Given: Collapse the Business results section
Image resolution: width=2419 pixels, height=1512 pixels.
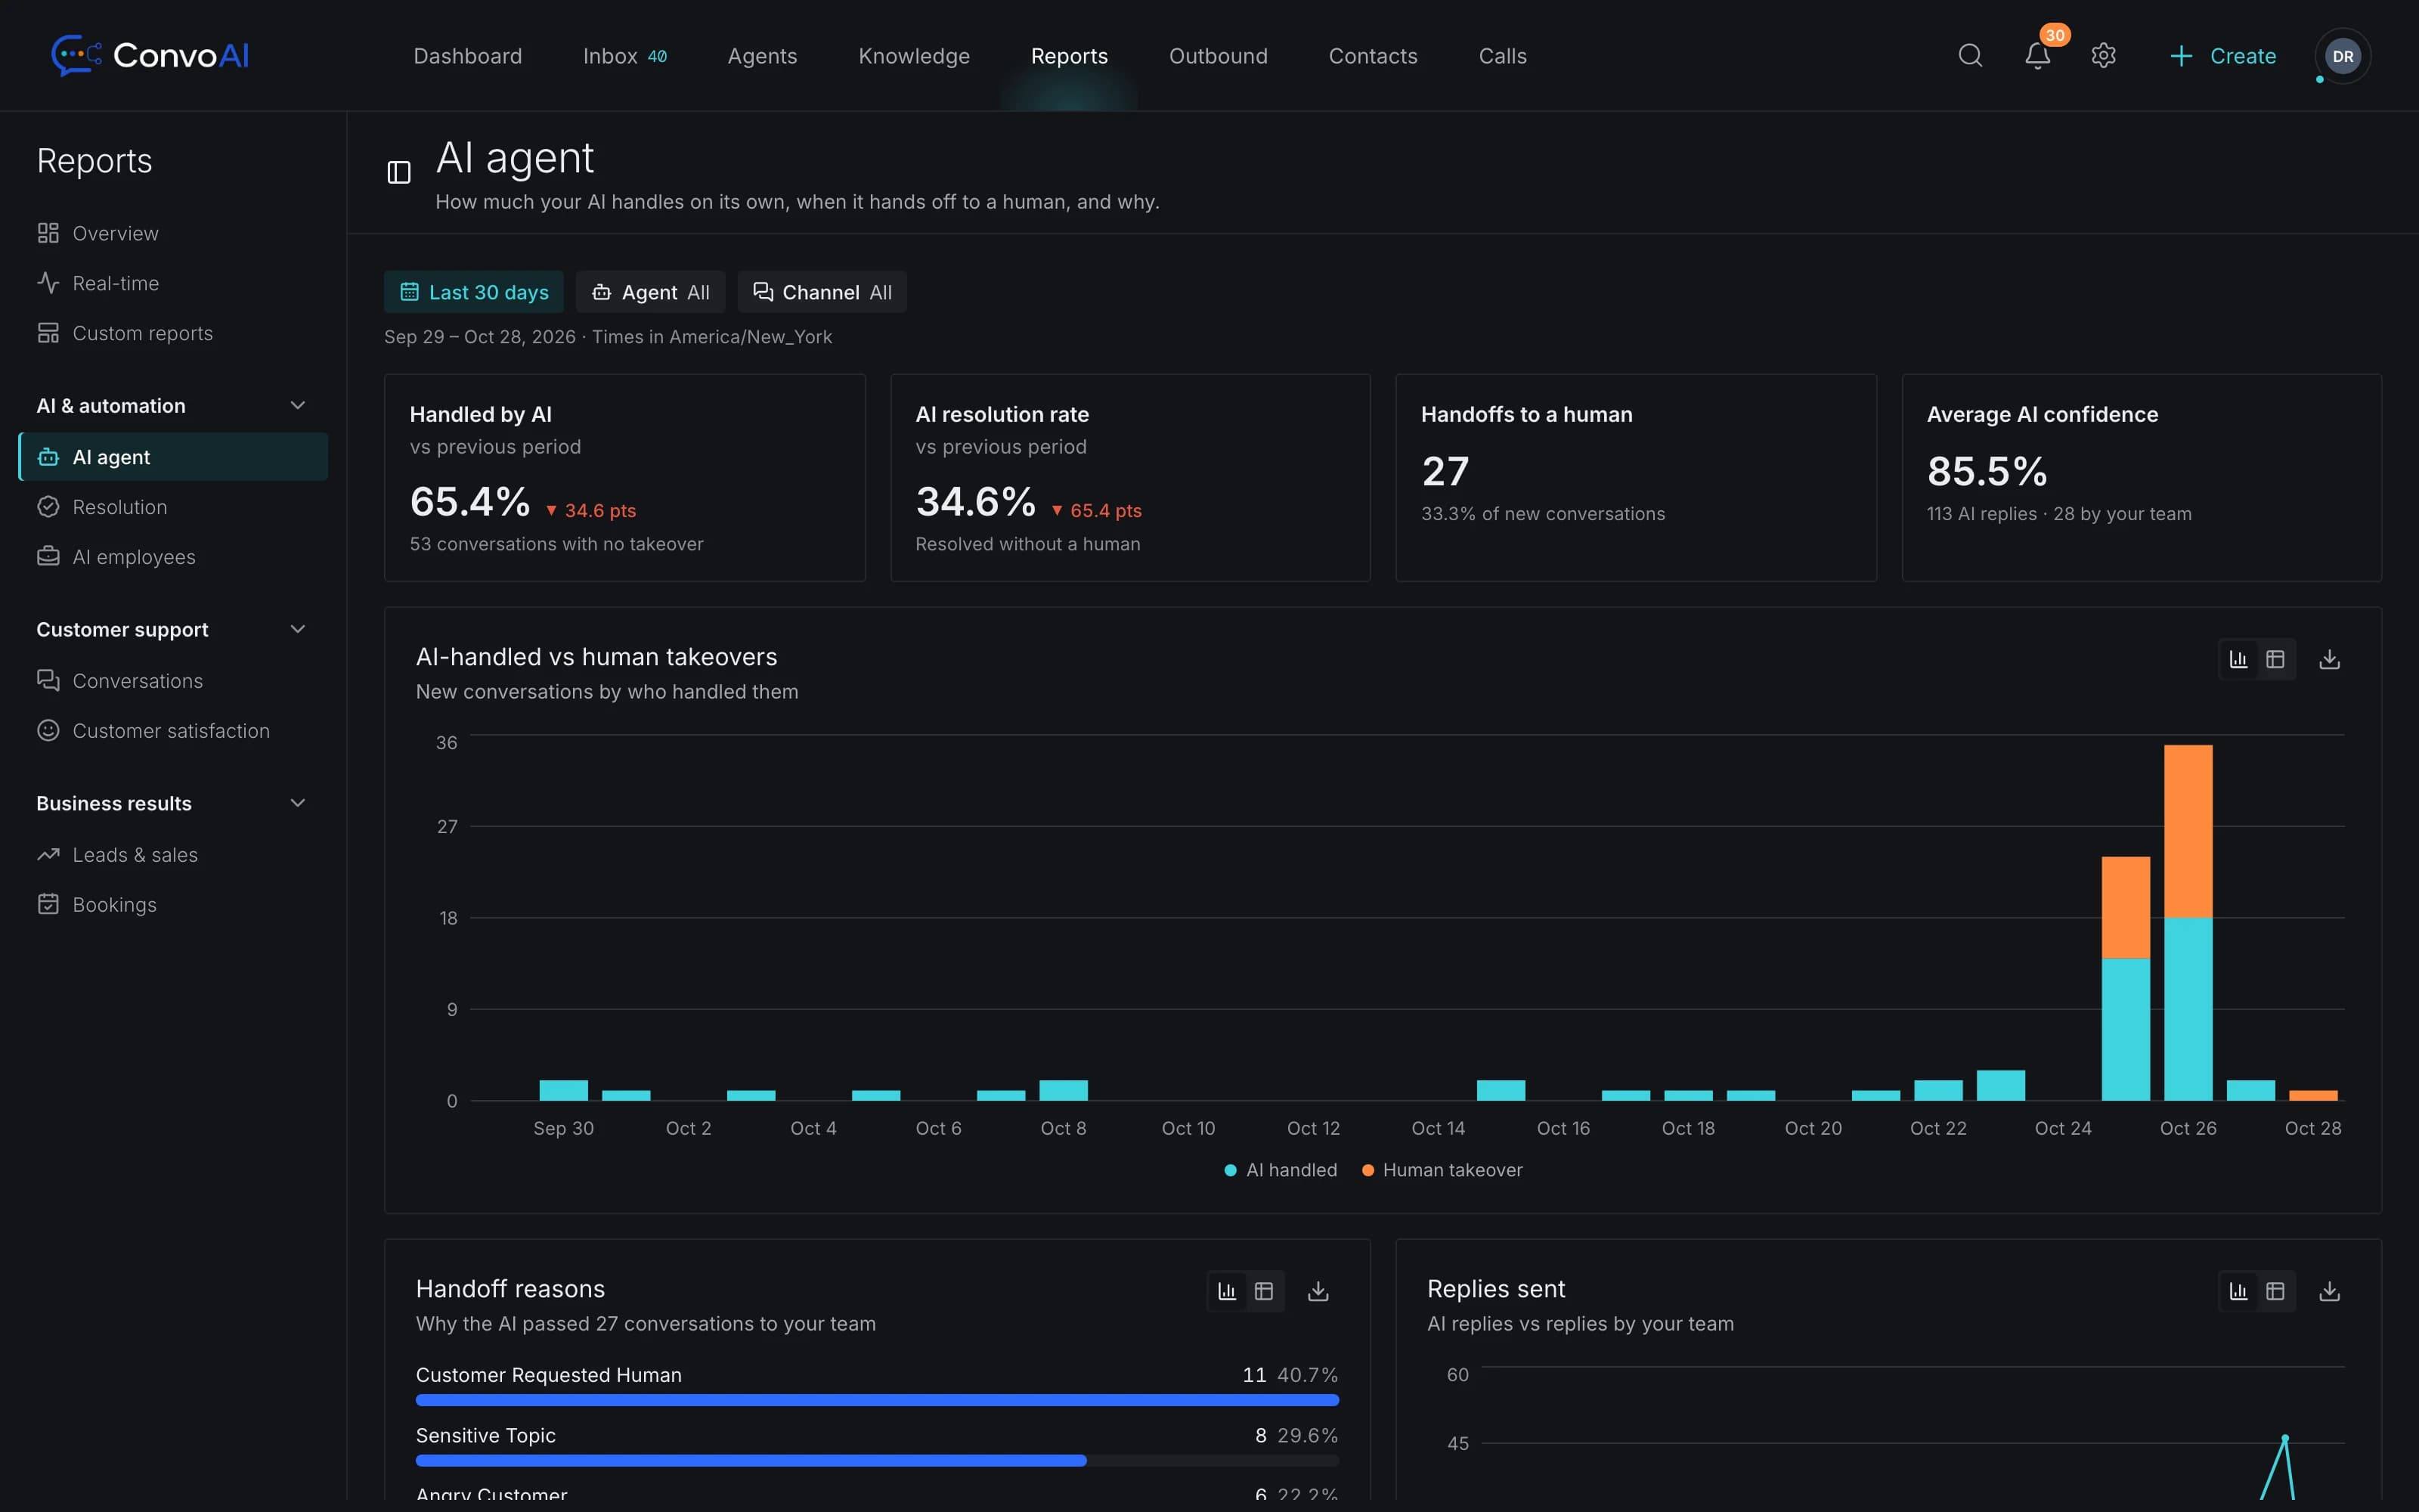Looking at the screenshot, I should (x=172, y=803).
